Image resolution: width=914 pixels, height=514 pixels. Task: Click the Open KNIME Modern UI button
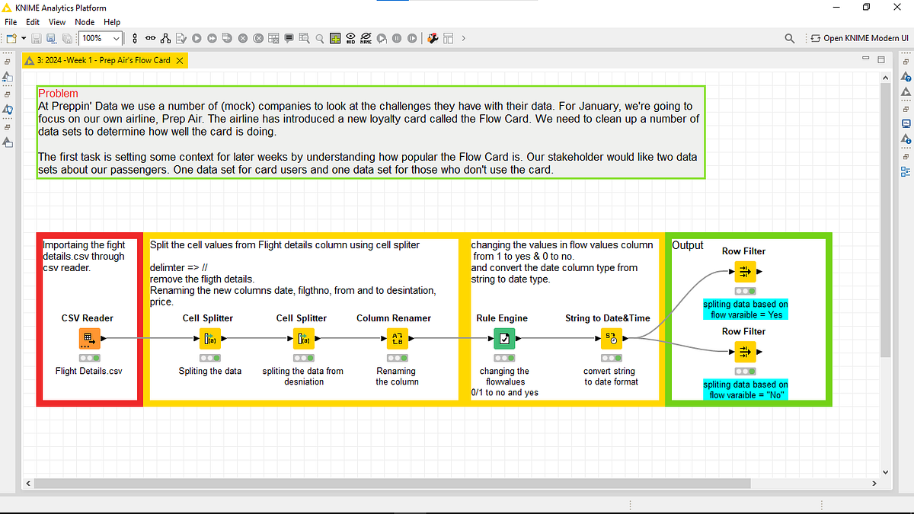tap(854, 38)
